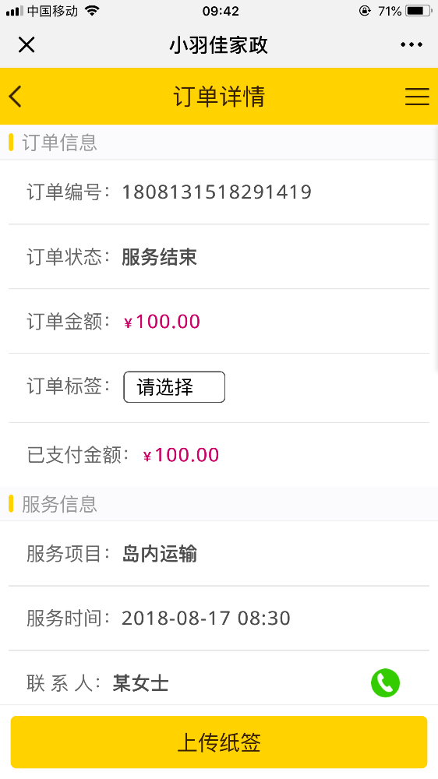Tap the service item 岛内运输

pyautogui.click(x=159, y=554)
